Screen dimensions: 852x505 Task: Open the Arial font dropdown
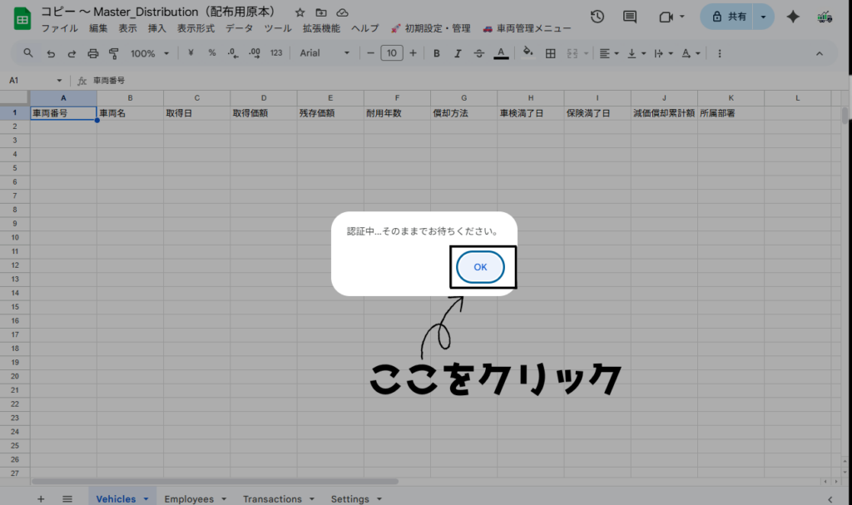coord(324,53)
